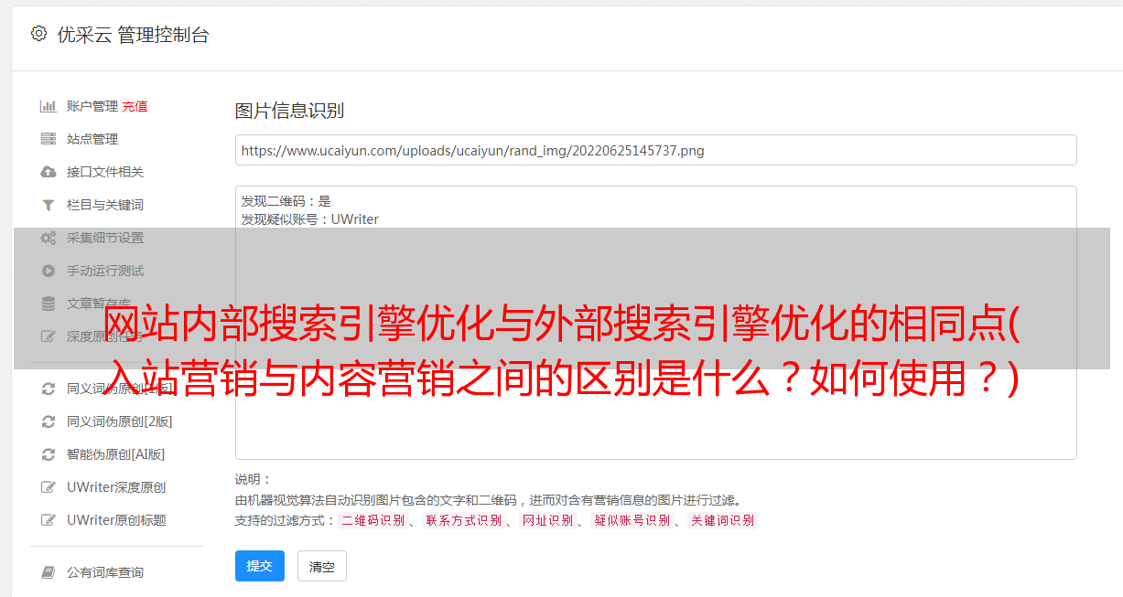Viewport: 1123px width, 597px height.
Task: Open the refresh icon for 同义词伪原创[2版]
Action: click(49, 421)
